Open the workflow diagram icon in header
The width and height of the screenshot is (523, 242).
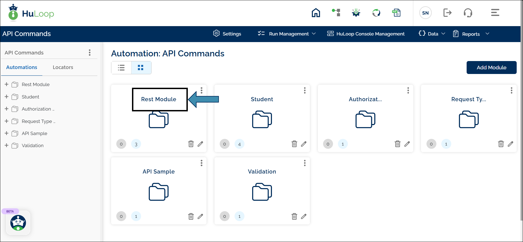(336, 13)
